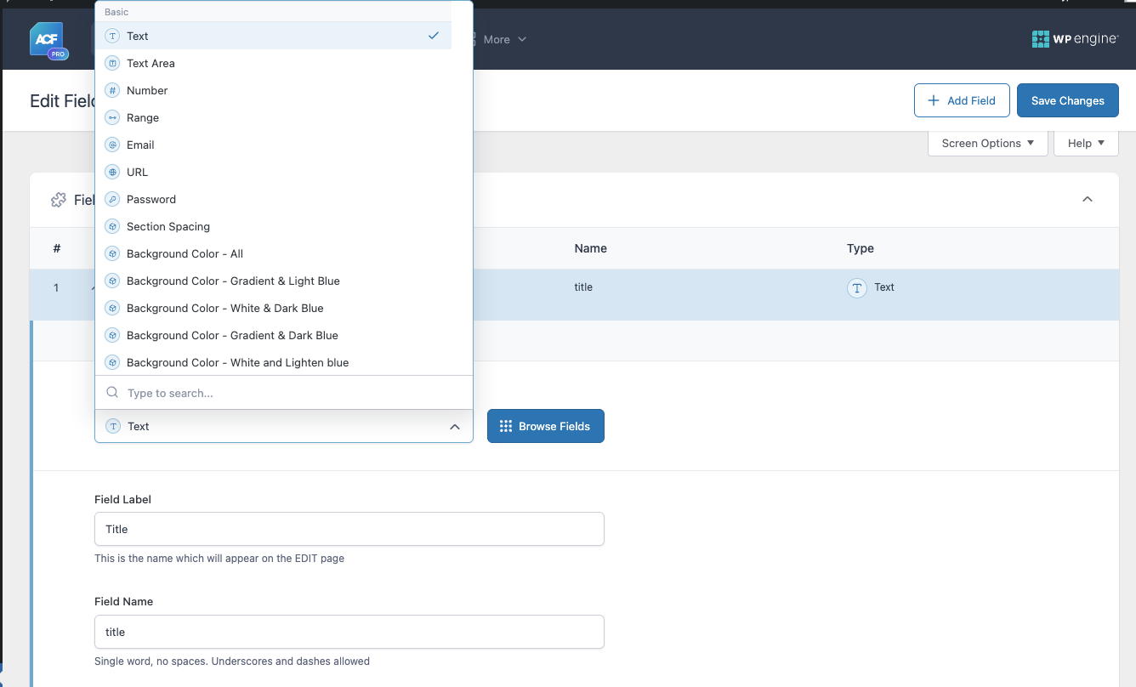Click the Email field type icon

coord(112,145)
